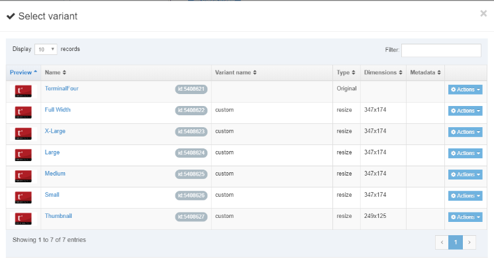
Task: Click the id:5408622 badge
Action: (x=191, y=111)
